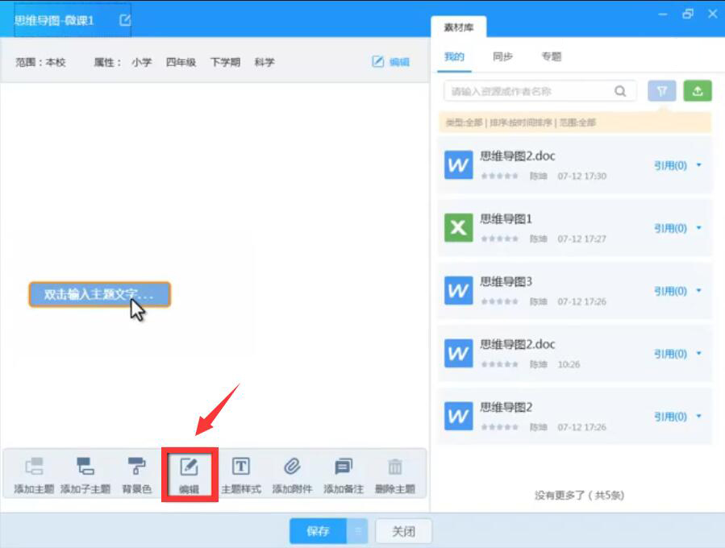Click 引用(0) for 思维导图2.doc 07-12 17:30
The width and height of the screenshot is (725, 548).
tap(670, 165)
